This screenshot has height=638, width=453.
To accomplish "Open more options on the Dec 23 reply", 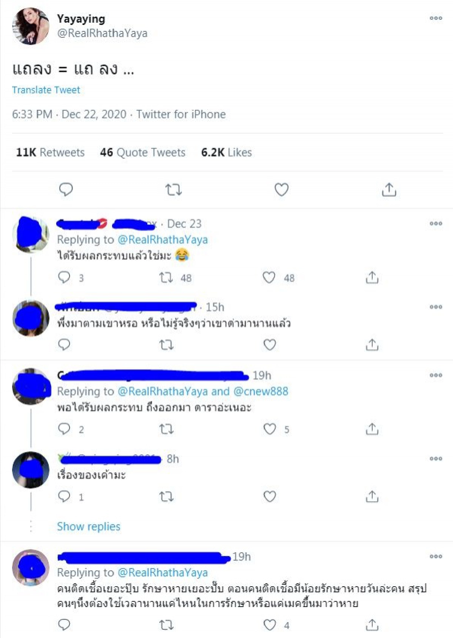I will point(436,223).
